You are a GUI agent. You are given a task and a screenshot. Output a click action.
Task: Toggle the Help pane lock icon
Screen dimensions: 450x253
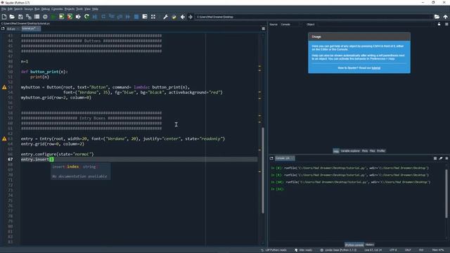click(439, 25)
